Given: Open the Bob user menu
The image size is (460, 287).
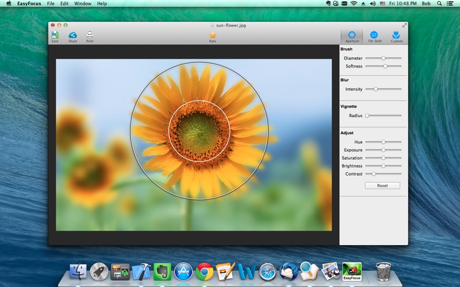Looking at the screenshot, I should [x=426, y=3].
